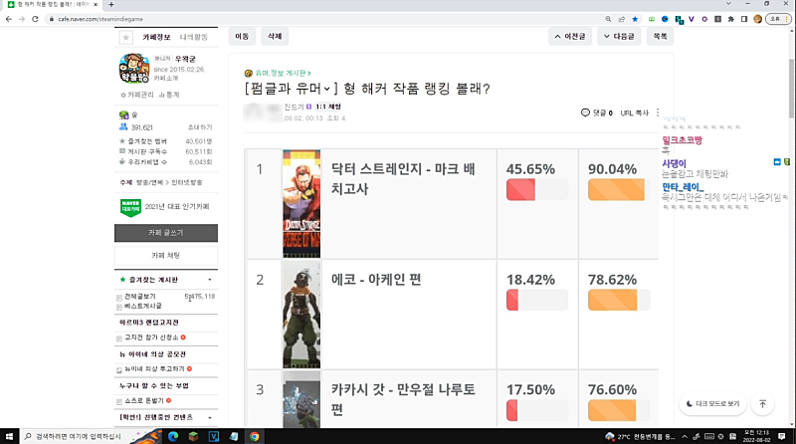Open the notification center icon

pos(782,436)
